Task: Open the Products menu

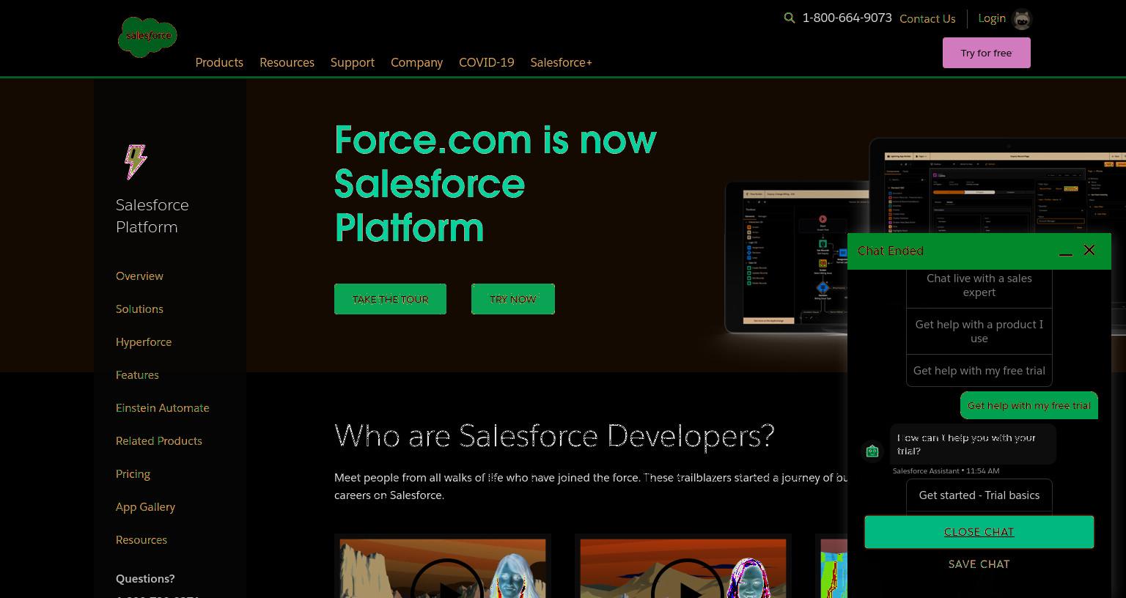Action: pos(219,62)
